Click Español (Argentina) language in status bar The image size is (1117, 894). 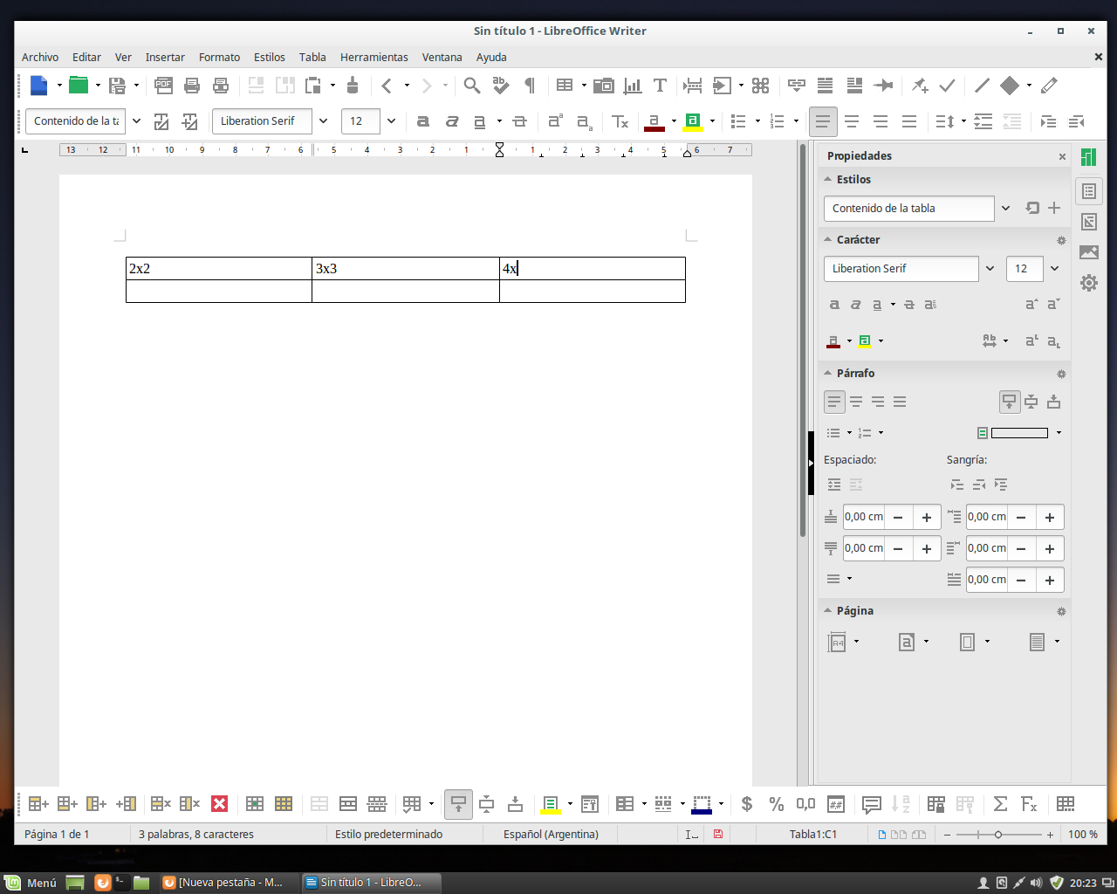click(x=551, y=834)
